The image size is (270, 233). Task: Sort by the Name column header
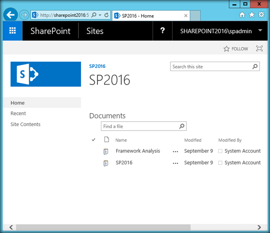(121, 140)
